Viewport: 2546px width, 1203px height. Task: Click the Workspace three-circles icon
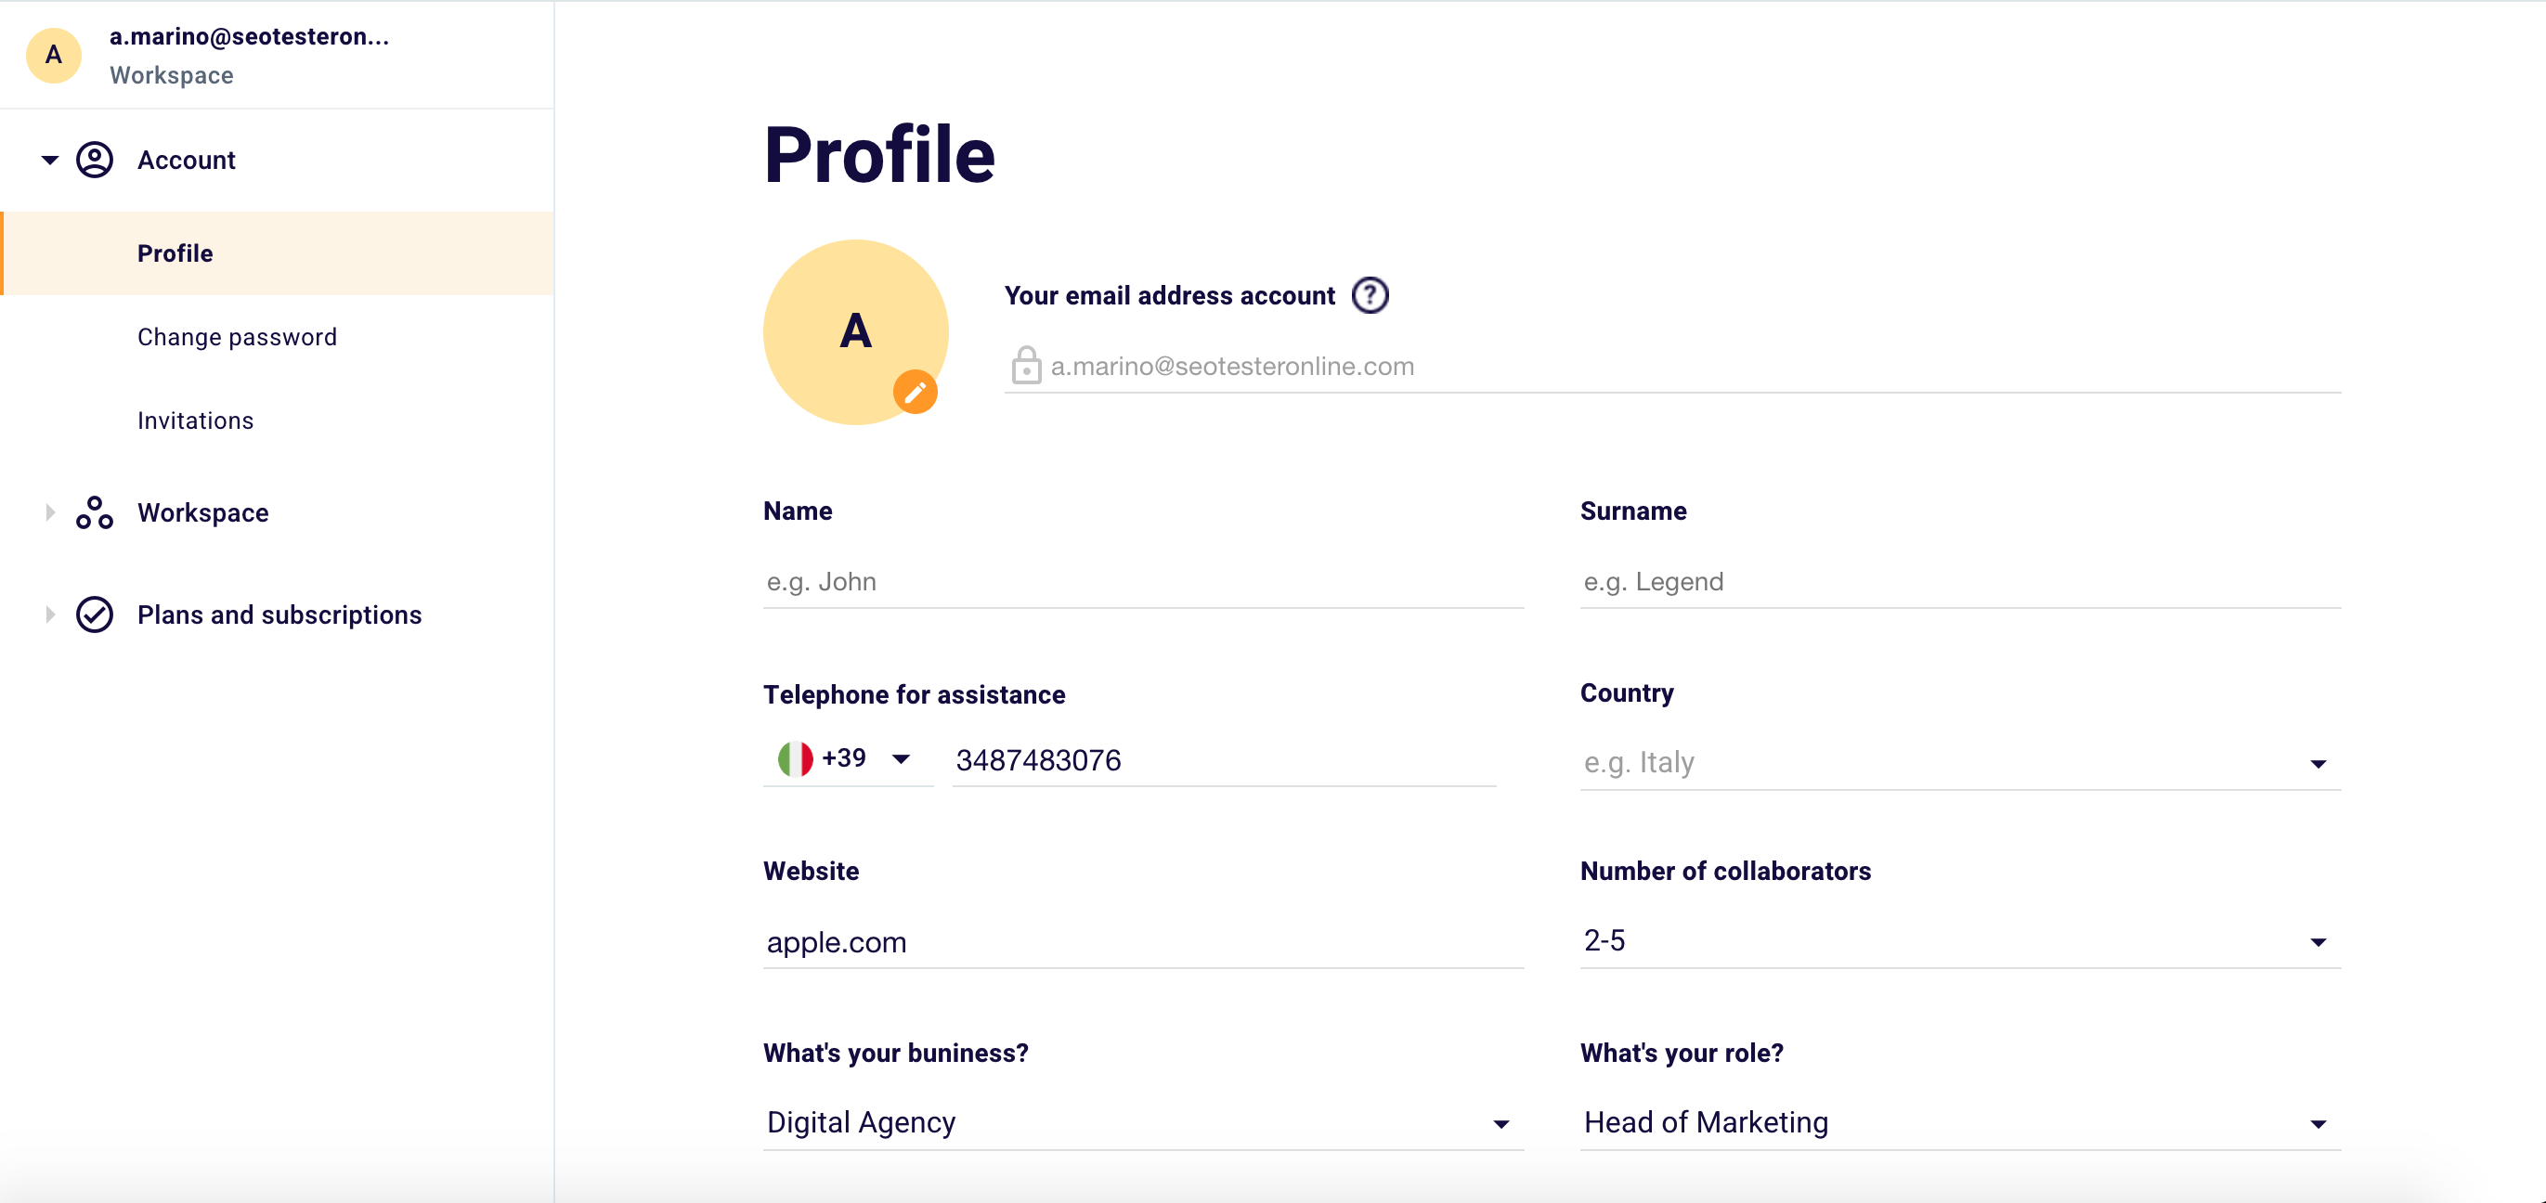click(95, 512)
